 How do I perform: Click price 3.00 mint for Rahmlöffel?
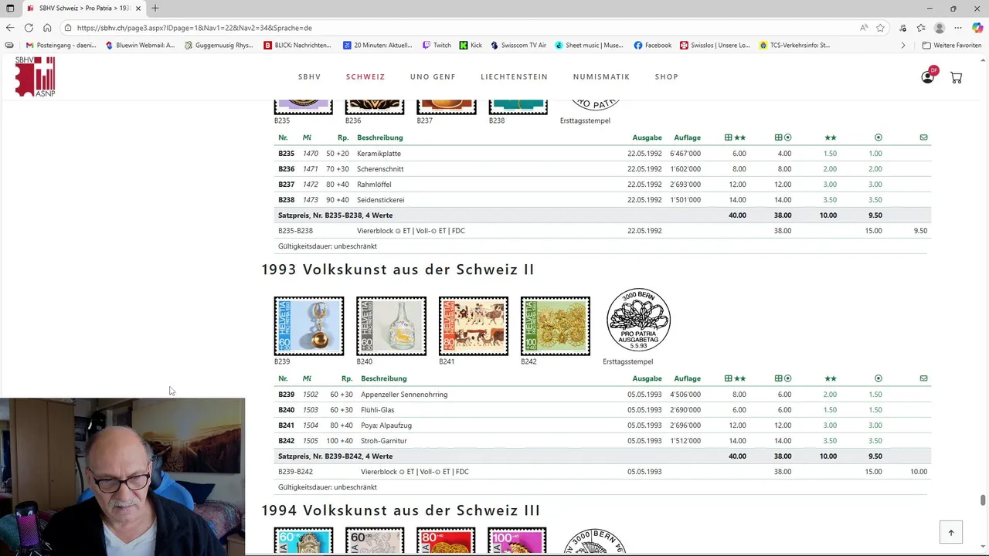coord(830,185)
